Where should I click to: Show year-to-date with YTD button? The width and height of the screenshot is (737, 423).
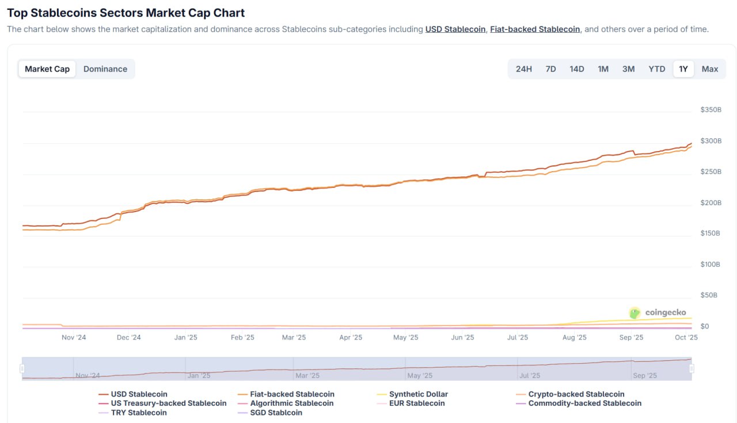[656, 69]
